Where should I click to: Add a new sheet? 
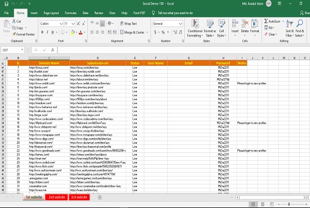tap(100, 197)
